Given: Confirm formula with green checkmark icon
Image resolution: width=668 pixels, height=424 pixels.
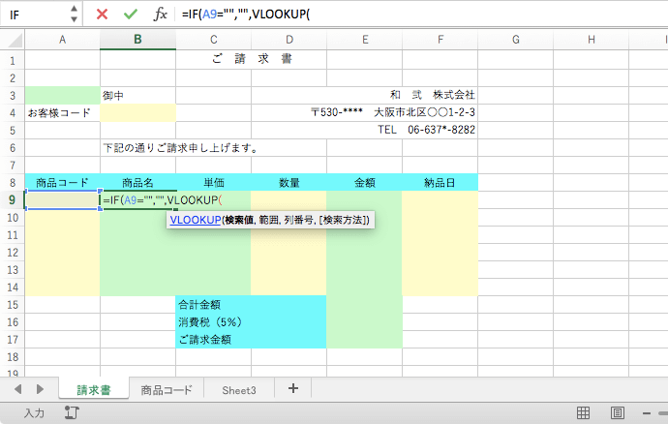Looking at the screenshot, I should pos(131,15).
